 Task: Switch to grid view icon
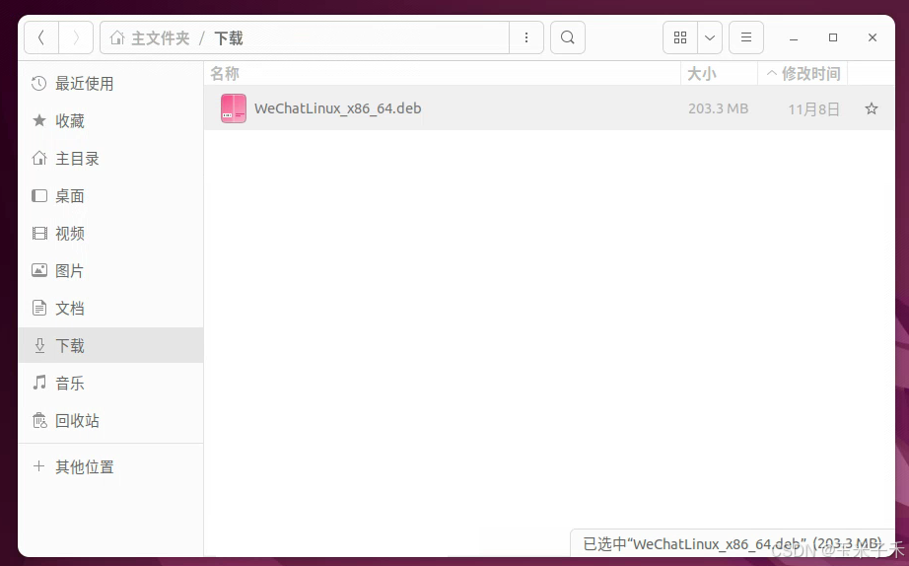tap(680, 37)
